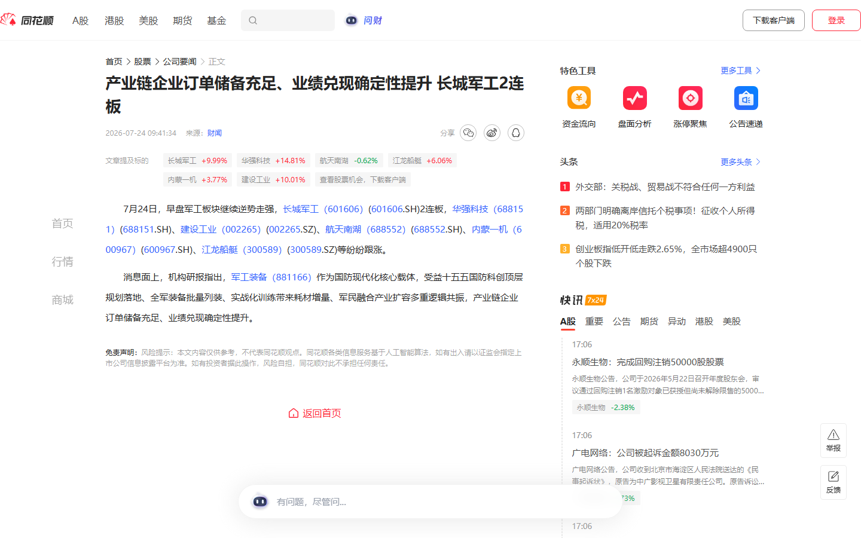Click the top search input field
Image resolution: width=861 pixels, height=538 pixels.
[x=288, y=20]
